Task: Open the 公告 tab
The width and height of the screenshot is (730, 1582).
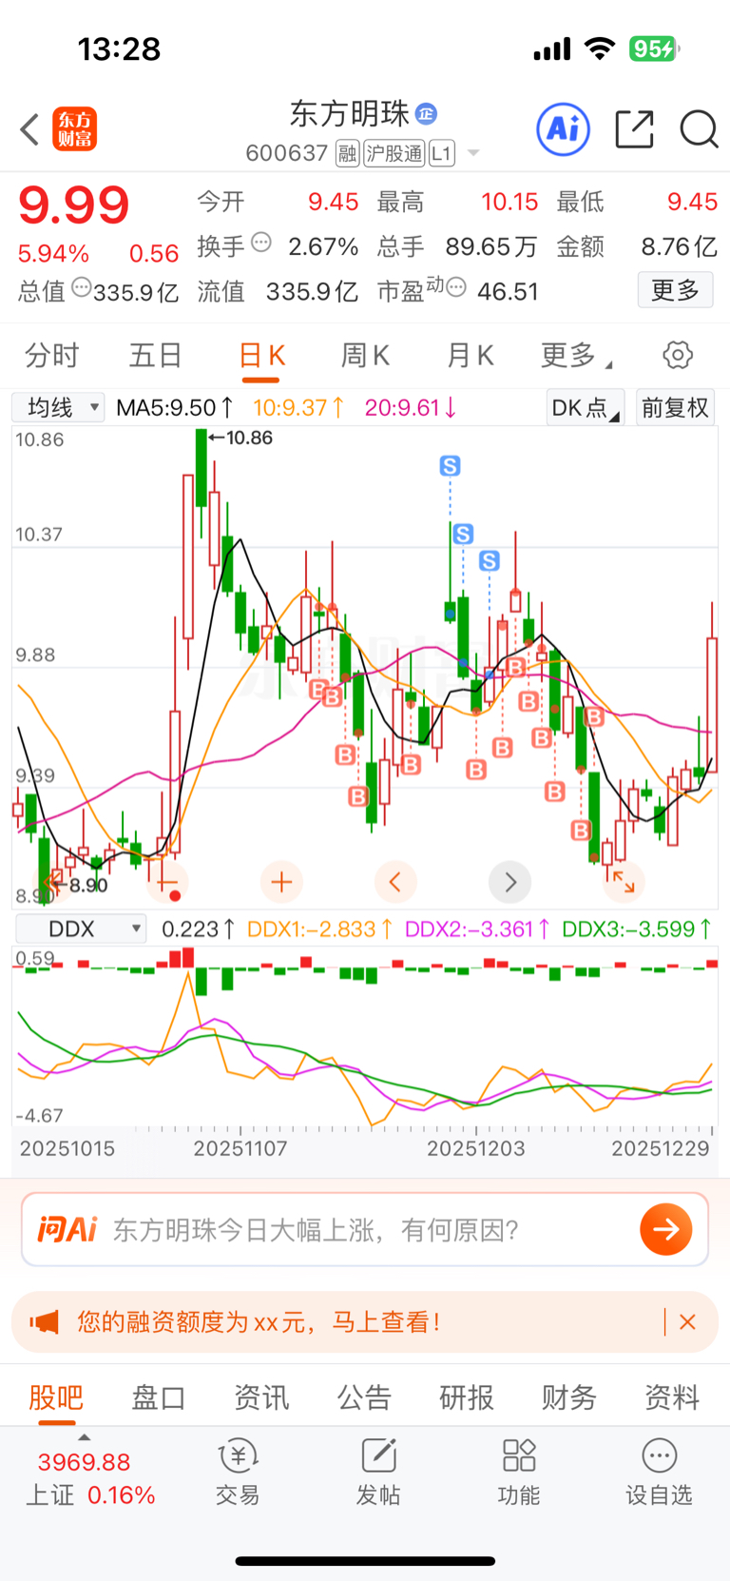Action: pos(364,1396)
